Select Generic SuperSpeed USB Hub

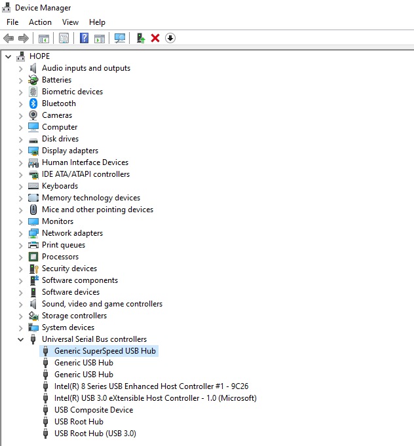point(105,351)
